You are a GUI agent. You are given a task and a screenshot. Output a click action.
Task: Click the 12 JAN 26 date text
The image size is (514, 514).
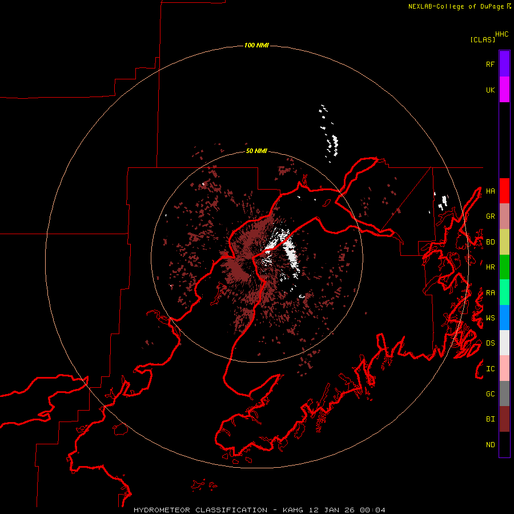(x=331, y=510)
